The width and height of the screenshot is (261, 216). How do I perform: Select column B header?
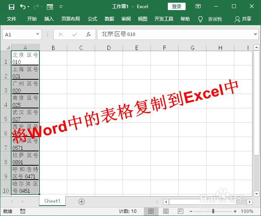[53, 48]
